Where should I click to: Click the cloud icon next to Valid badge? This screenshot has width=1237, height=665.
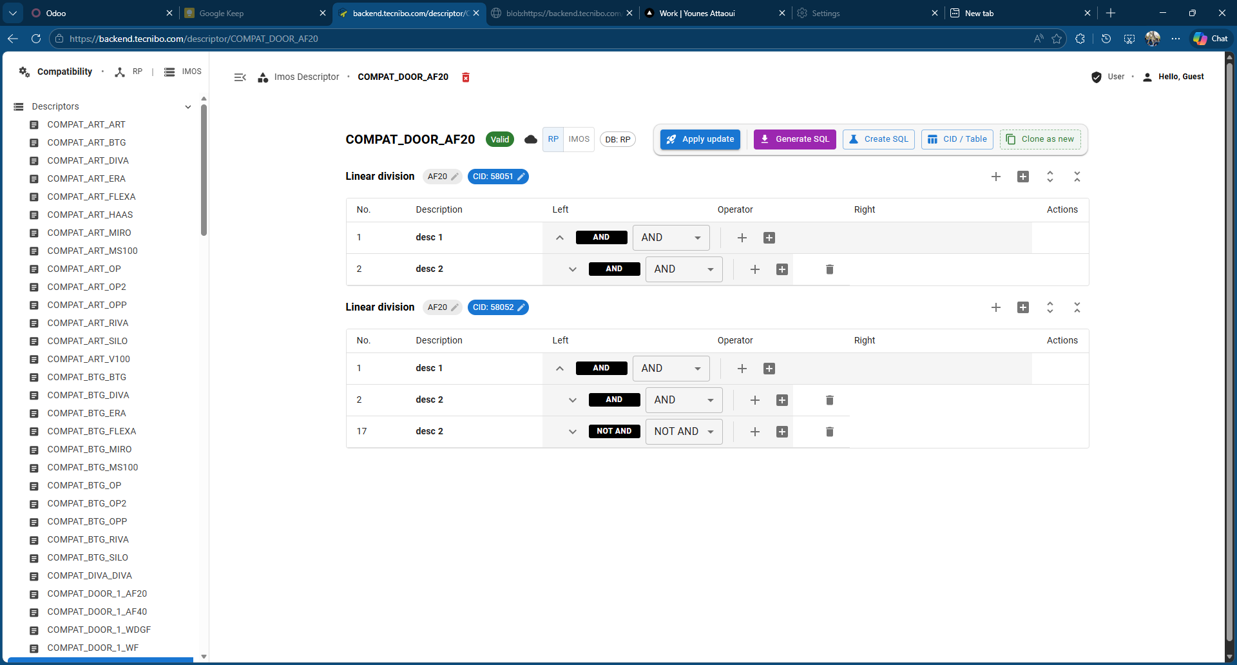531,139
